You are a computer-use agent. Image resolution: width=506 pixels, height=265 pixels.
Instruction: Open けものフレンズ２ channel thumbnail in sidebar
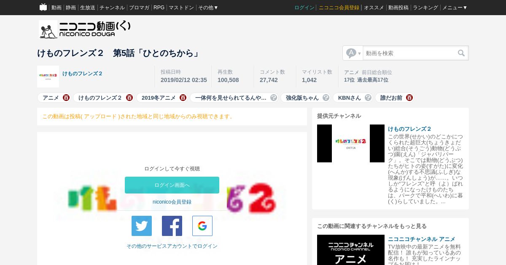(x=351, y=143)
